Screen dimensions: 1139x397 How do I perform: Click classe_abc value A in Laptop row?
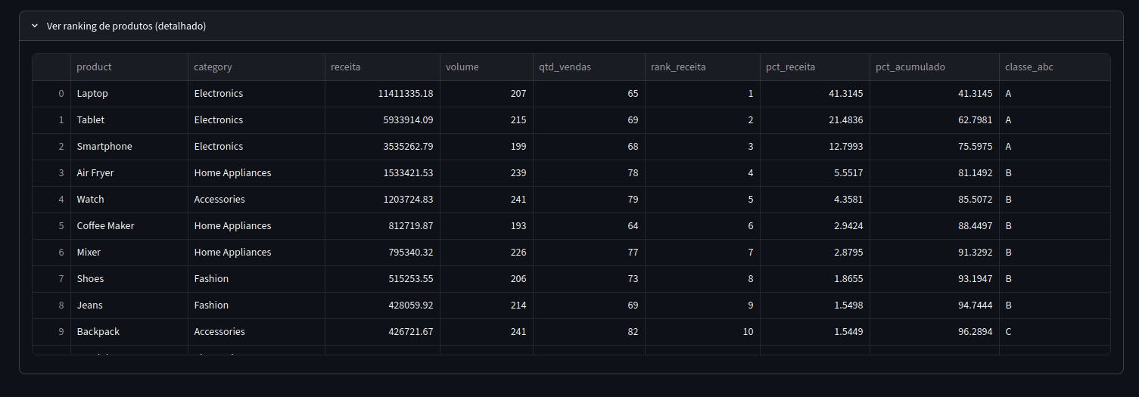1055,94
